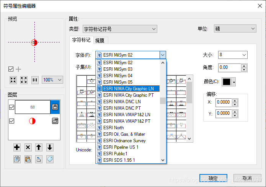Collapse the 字体 font dropdown arrow

163,55
